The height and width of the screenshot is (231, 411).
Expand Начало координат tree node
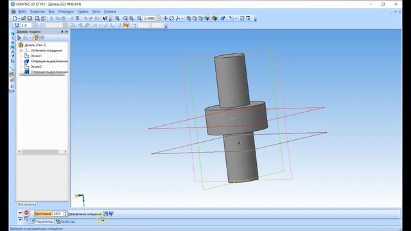21,51
